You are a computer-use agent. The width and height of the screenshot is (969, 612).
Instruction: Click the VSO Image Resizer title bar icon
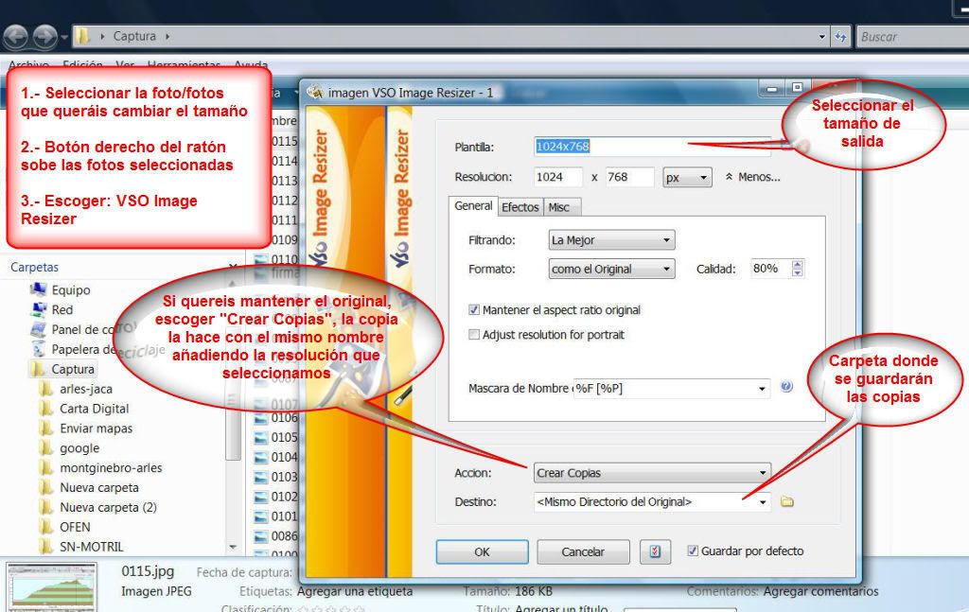click(x=315, y=93)
